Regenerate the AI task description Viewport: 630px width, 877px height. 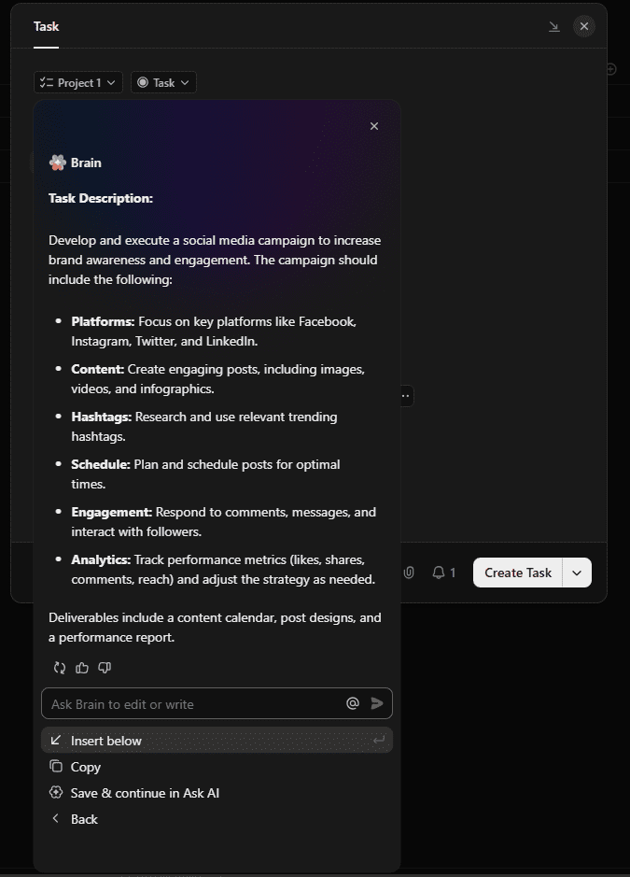59,668
